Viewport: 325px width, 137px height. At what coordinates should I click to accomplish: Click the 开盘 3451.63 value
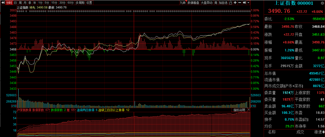click(318, 34)
